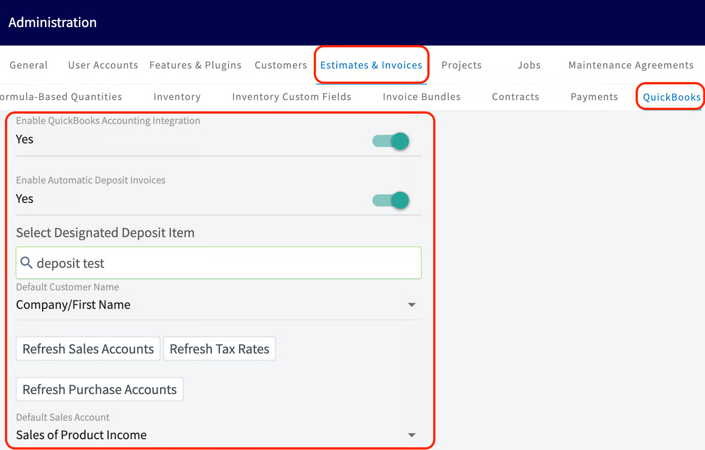Expand the Default Sales Account dropdown arrow
This screenshot has width=705, height=450.
point(412,435)
